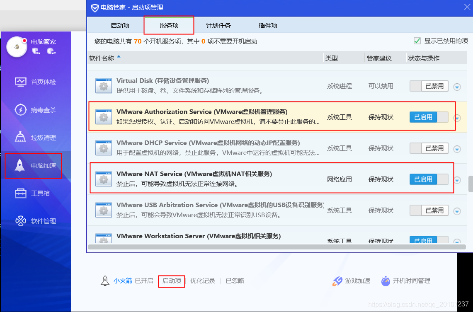
Task: Open 垃圾清理 broom icon
Action: click(x=20, y=138)
